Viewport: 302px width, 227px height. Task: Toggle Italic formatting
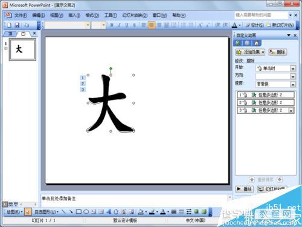(x=119, y=25)
